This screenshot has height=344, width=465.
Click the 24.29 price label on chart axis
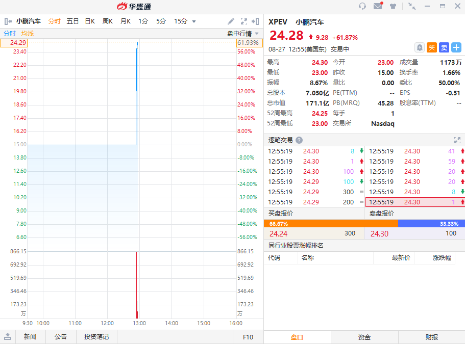(x=14, y=43)
